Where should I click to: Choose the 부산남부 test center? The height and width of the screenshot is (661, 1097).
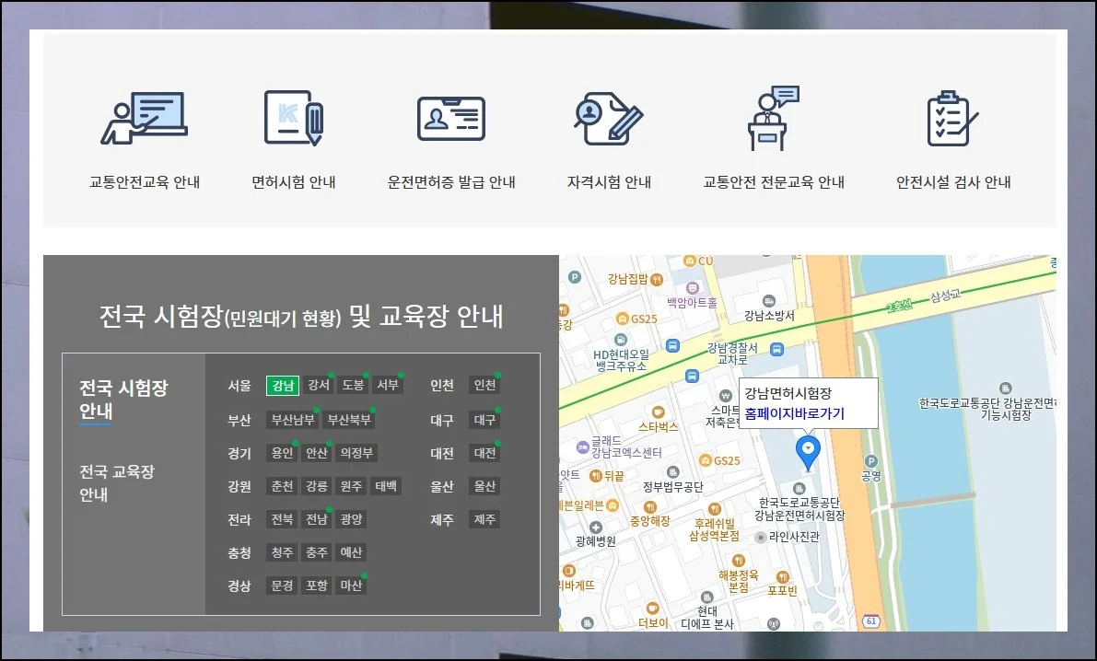292,420
